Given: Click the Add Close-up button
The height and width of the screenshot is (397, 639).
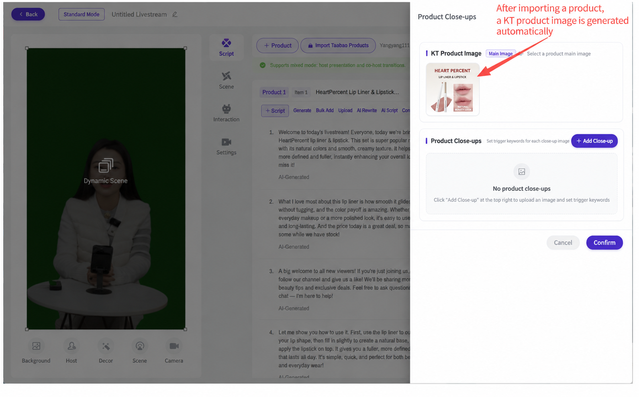Looking at the screenshot, I should point(594,141).
